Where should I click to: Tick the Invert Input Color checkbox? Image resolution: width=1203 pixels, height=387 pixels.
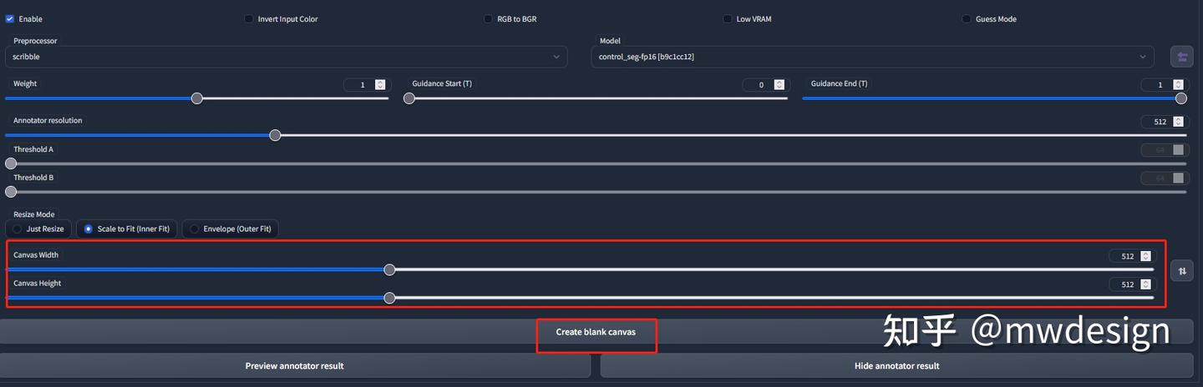[249, 19]
